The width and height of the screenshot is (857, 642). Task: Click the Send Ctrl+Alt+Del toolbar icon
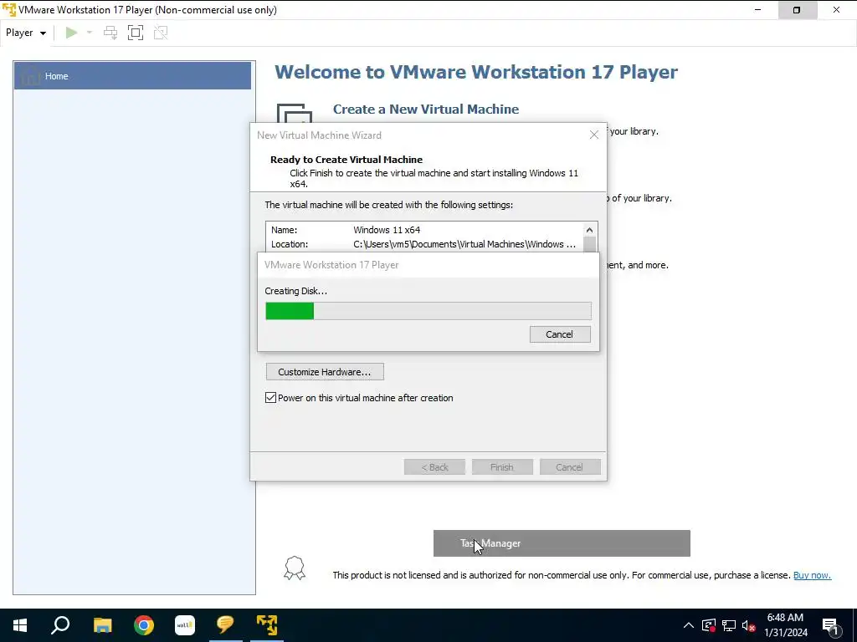point(110,33)
